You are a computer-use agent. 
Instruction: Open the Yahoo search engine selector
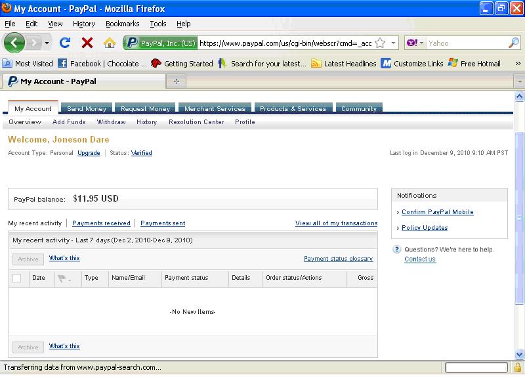(x=415, y=43)
